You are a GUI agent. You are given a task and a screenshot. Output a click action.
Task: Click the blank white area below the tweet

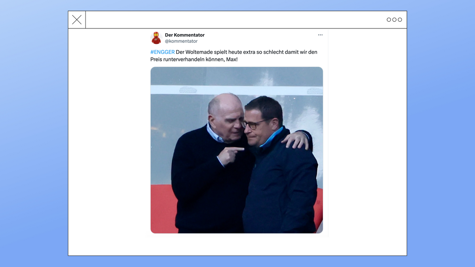[x=237, y=245]
